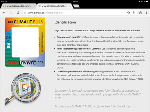Click the 'sello impreso sobre el vidrio' text
The image size is (150, 112).
click(x=74, y=71)
